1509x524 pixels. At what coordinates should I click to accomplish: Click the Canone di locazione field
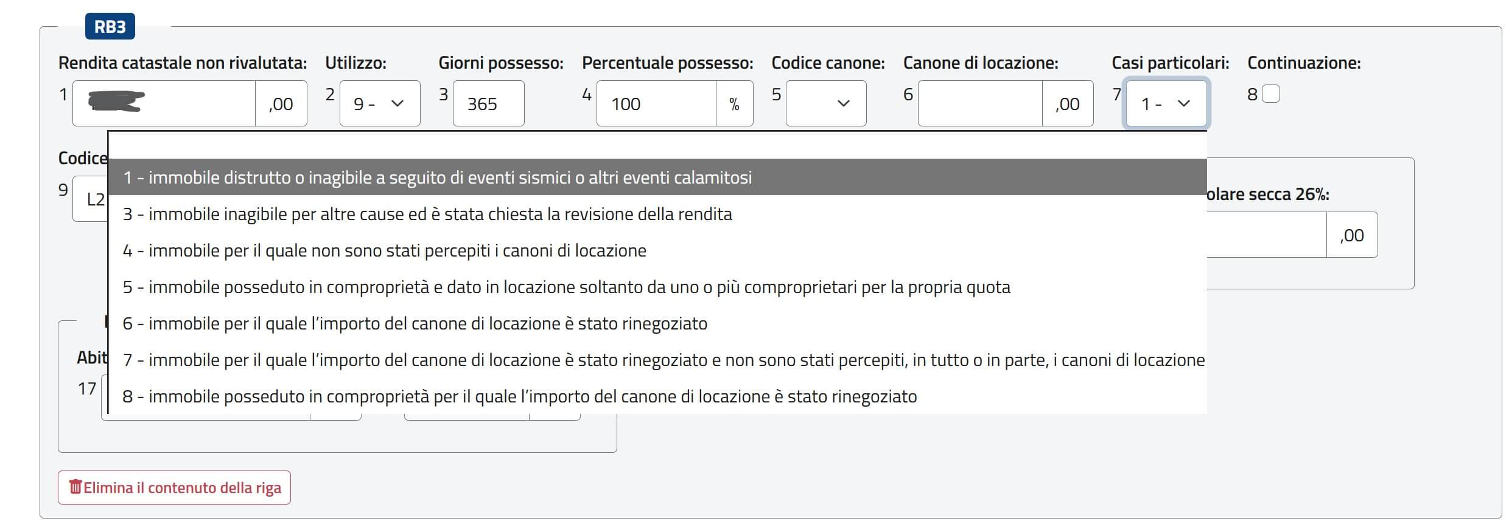[x=980, y=104]
